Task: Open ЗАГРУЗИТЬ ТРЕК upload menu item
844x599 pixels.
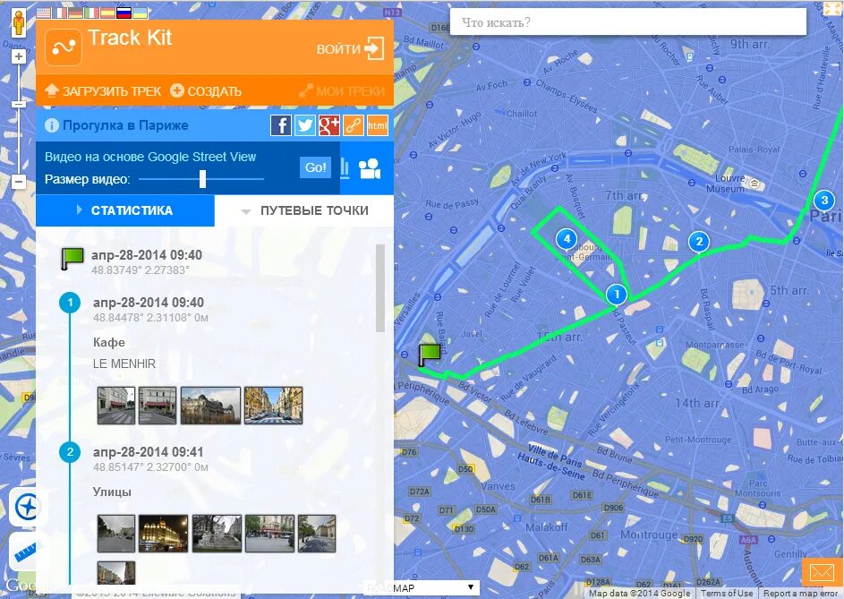Action: [x=103, y=91]
